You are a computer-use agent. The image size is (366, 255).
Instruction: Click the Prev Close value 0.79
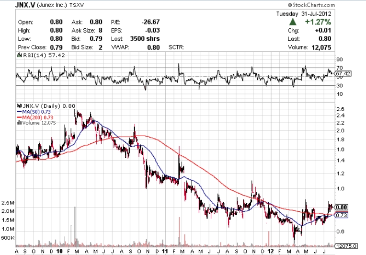click(56, 47)
